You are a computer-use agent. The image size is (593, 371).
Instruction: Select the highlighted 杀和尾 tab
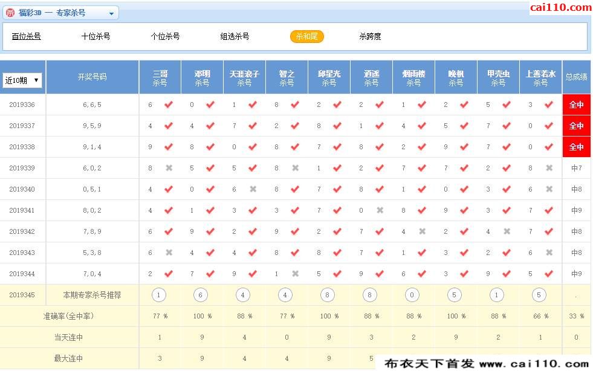pos(306,36)
